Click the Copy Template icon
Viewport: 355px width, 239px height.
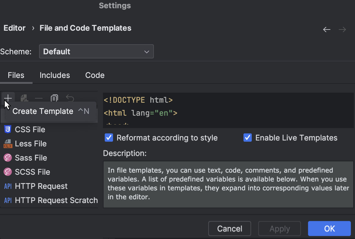tap(54, 98)
